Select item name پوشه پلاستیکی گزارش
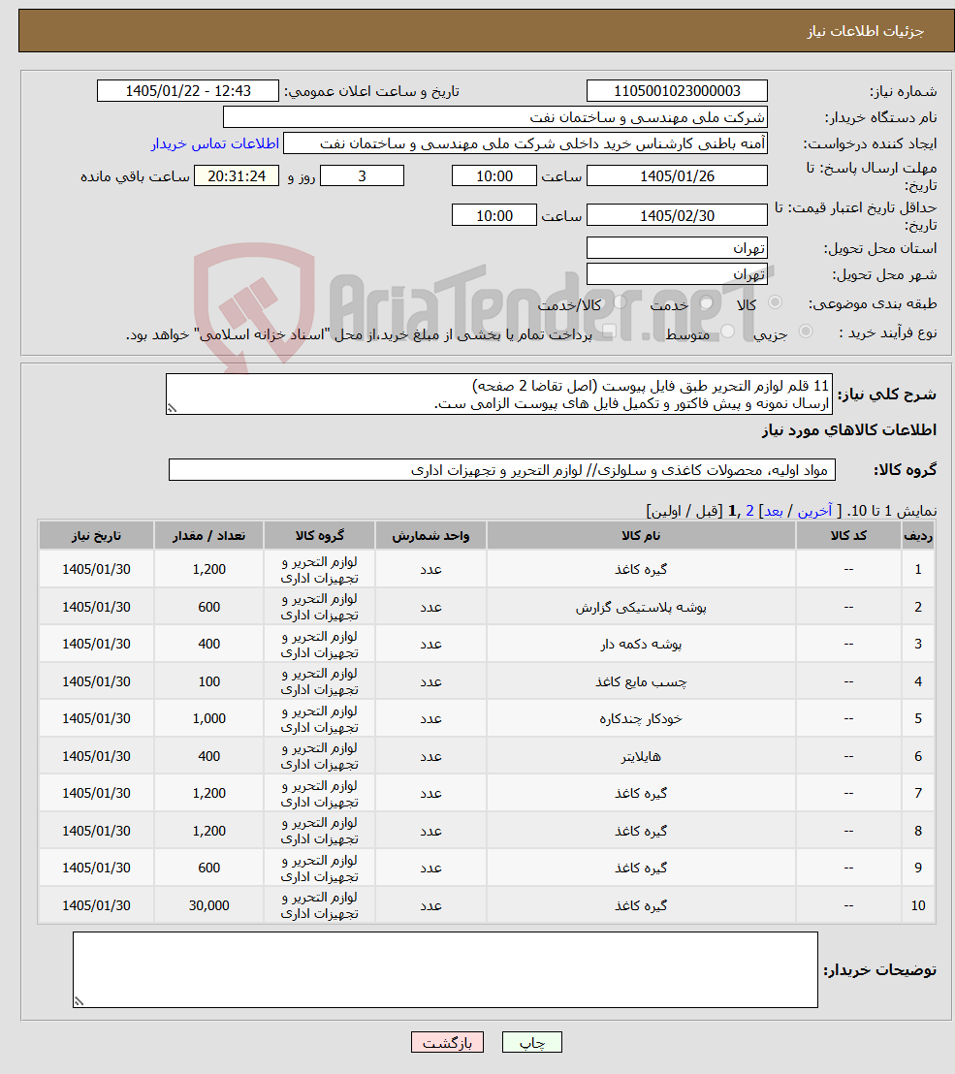The width and height of the screenshot is (955, 1074). point(641,607)
